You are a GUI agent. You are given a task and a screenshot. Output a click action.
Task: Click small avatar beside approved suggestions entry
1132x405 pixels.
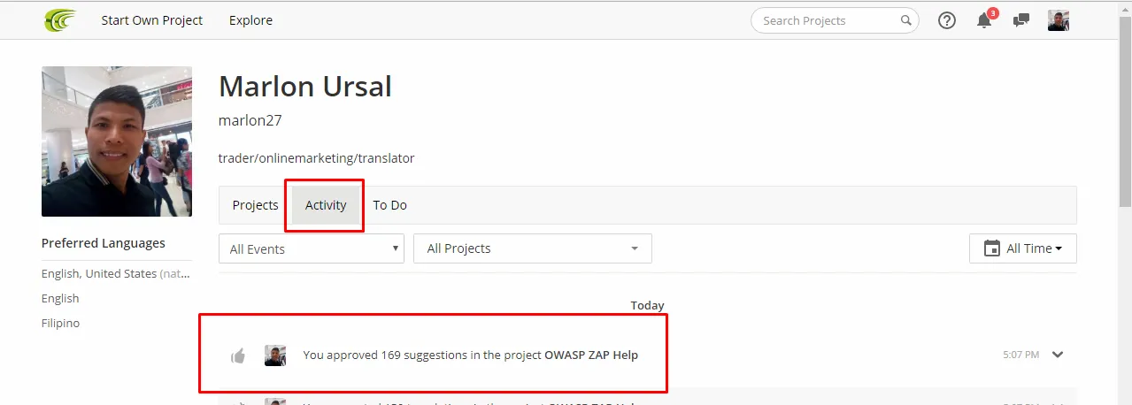tap(275, 355)
